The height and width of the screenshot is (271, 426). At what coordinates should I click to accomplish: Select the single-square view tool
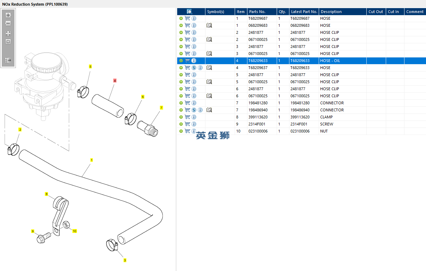(8, 42)
